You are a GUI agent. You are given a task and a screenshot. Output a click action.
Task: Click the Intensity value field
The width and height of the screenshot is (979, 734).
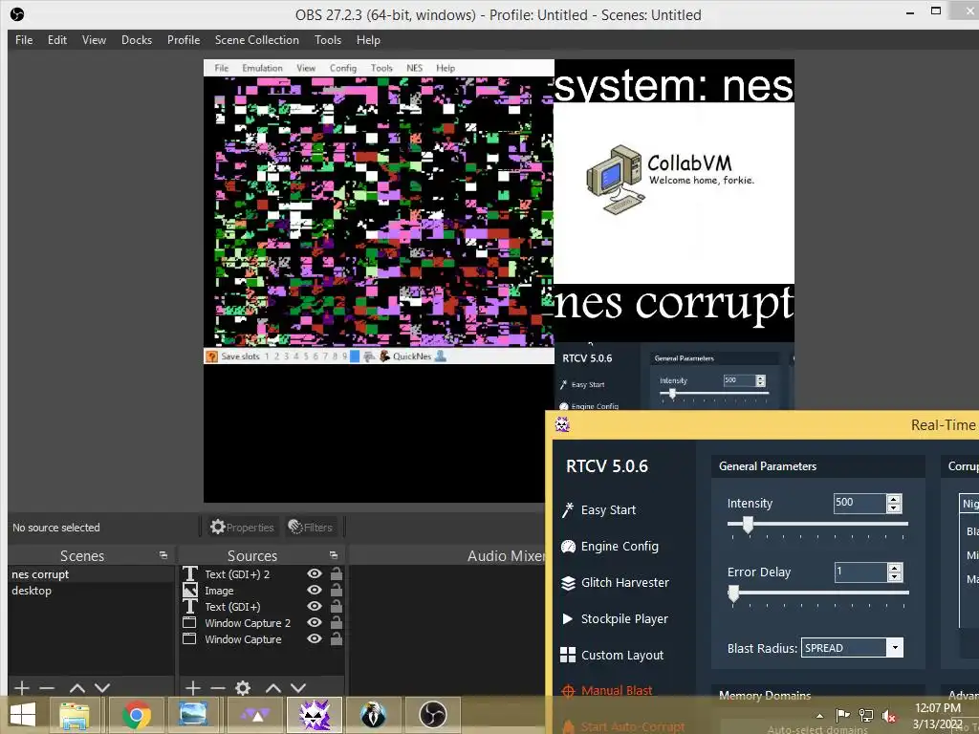coord(859,503)
